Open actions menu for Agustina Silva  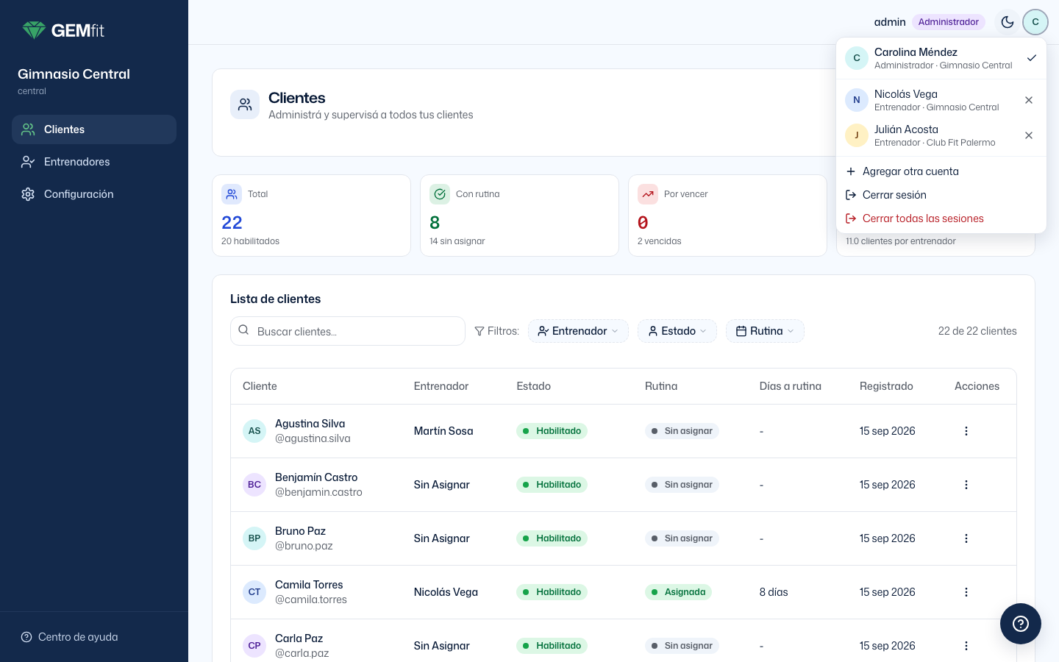(966, 431)
